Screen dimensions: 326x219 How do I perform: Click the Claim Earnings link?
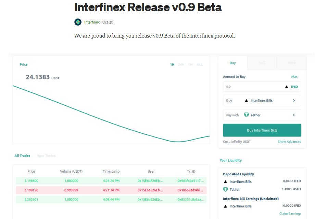point(290,214)
